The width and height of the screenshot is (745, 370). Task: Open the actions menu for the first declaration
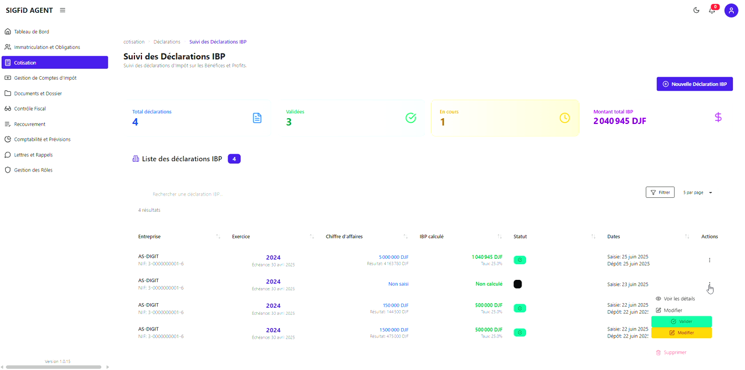[709, 260]
